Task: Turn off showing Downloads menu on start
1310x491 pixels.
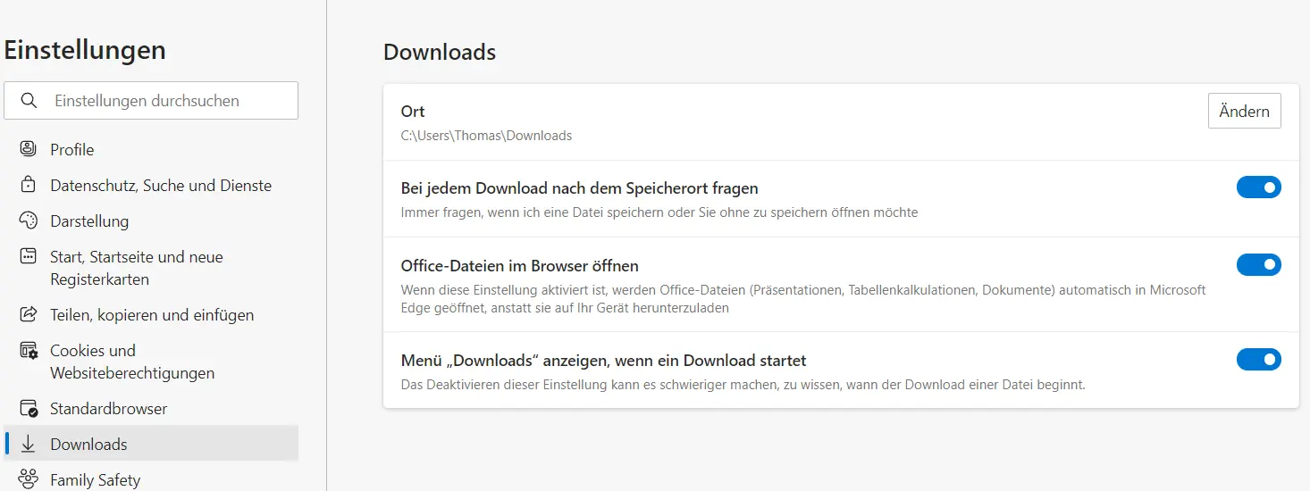Action: pos(1258,360)
